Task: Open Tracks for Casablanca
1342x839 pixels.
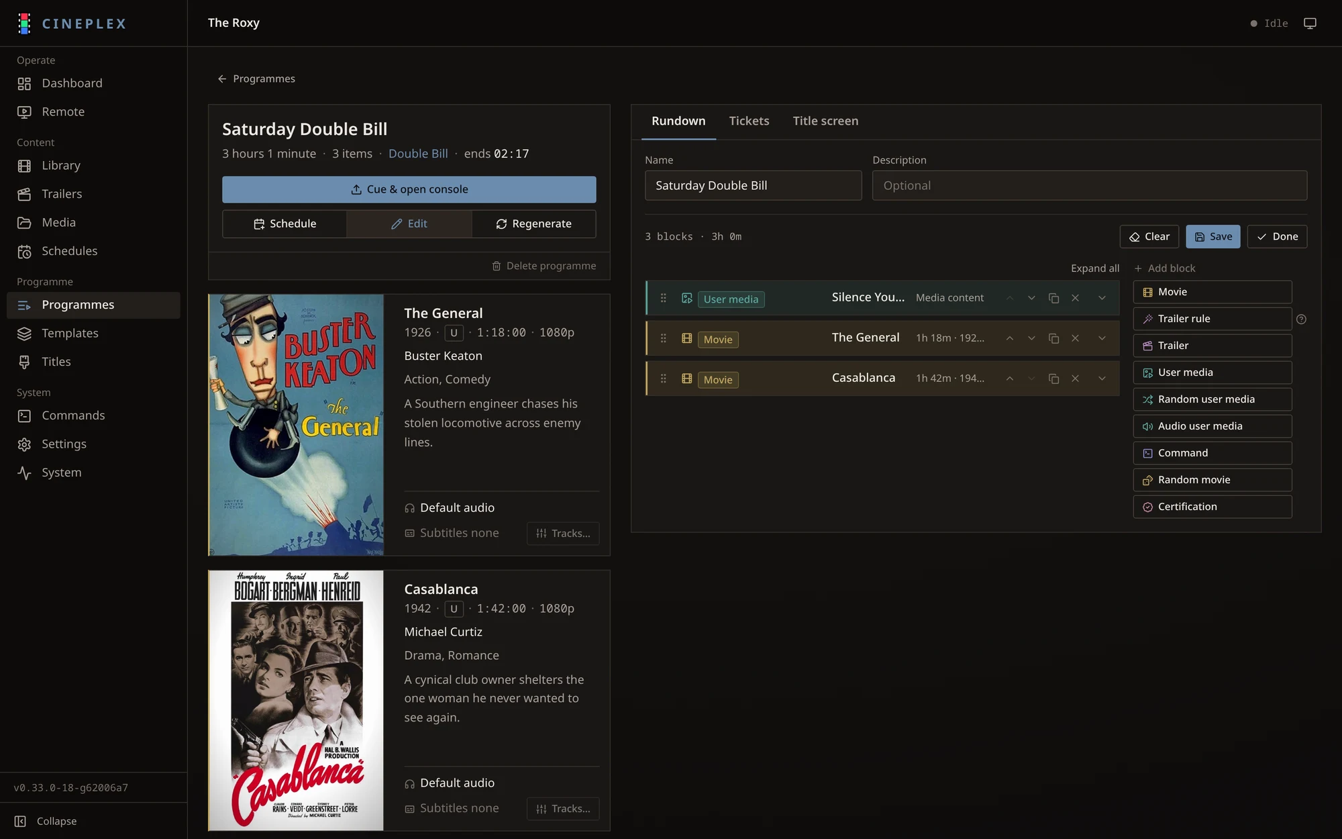Action: [563, 809]
